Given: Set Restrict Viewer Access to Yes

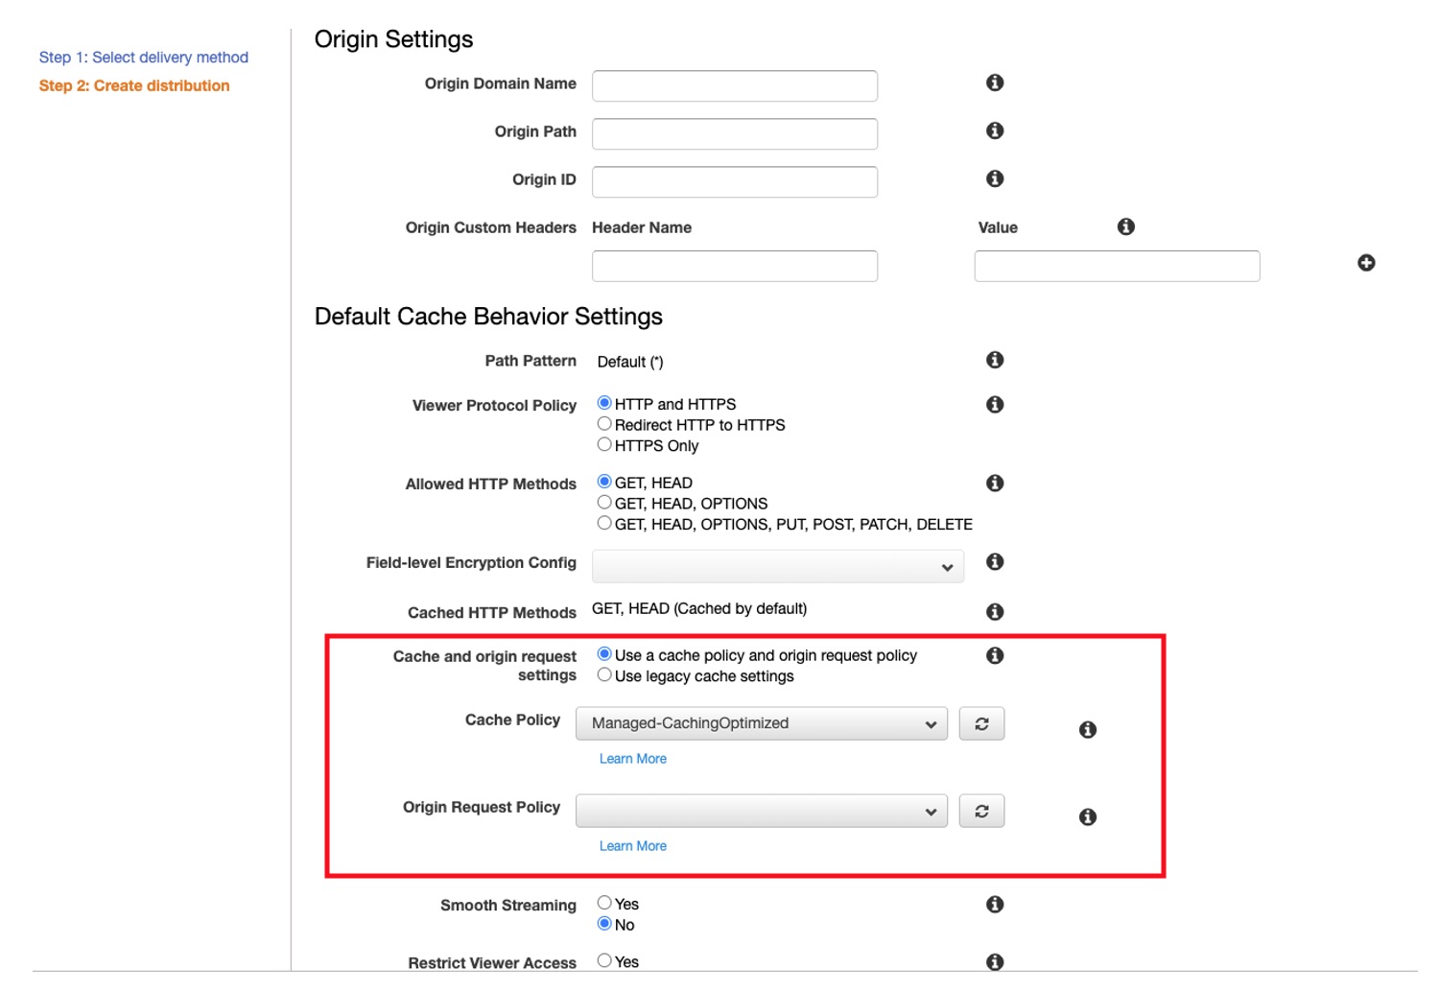Looking at the screenshot, I should tap(604, 960).
